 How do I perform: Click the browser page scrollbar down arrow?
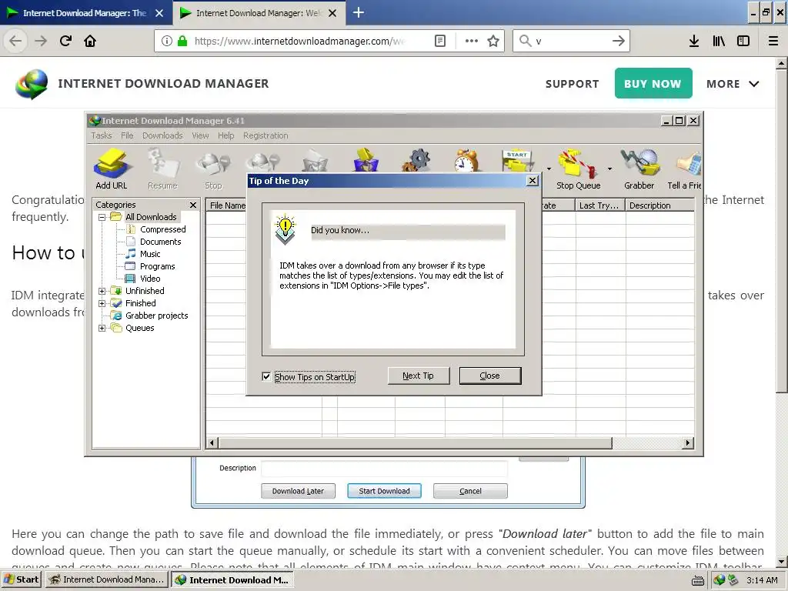tap(781, 561)
